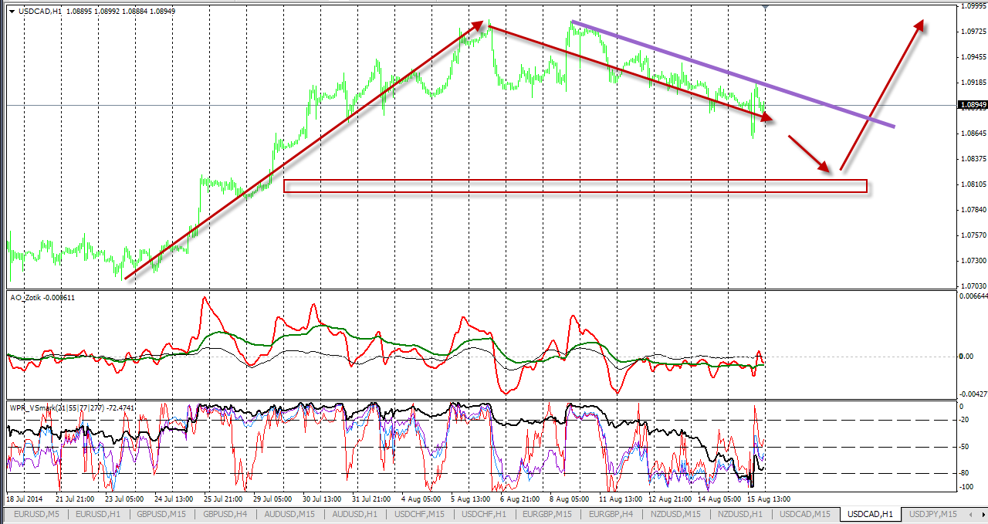Click the 1.09455 price scale value
The width and height of the screenshot is (988, 524).
pyautogui.click(x=973, y=57)
